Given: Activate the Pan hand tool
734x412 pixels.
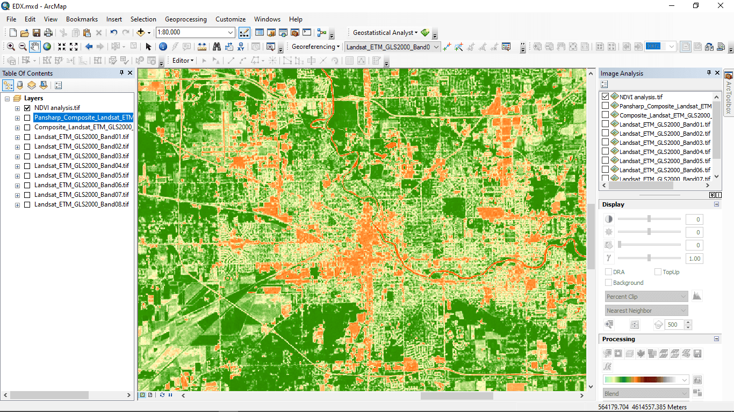Looking at the screenshot, I should [35, 47].
